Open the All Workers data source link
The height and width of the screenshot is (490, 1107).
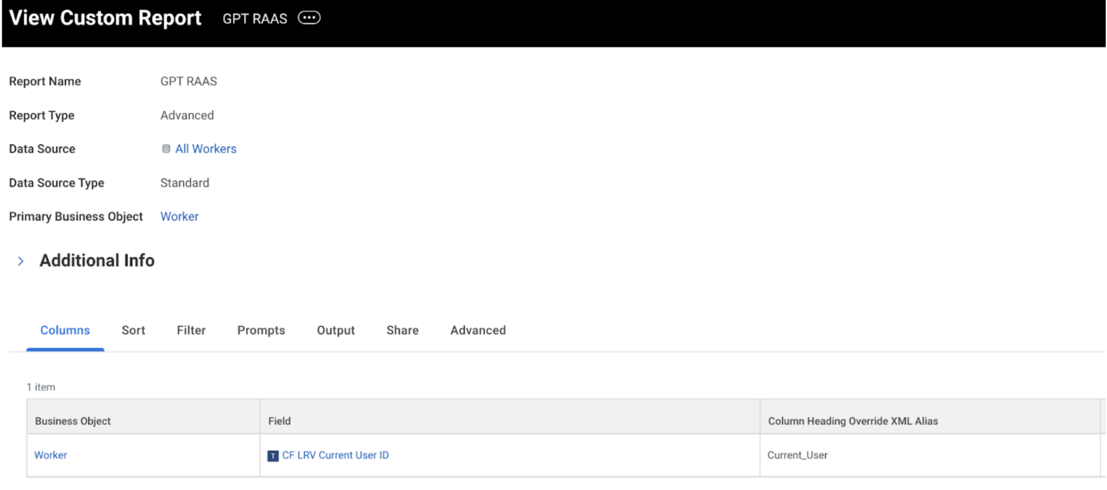pyautogui.click(x=205, y=149)
